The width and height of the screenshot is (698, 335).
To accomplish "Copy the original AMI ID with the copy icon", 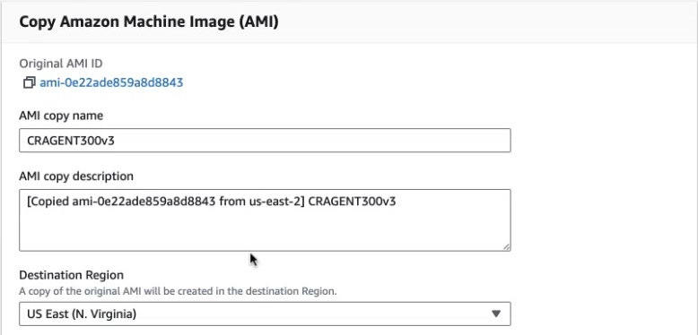I will coord(29,82).
